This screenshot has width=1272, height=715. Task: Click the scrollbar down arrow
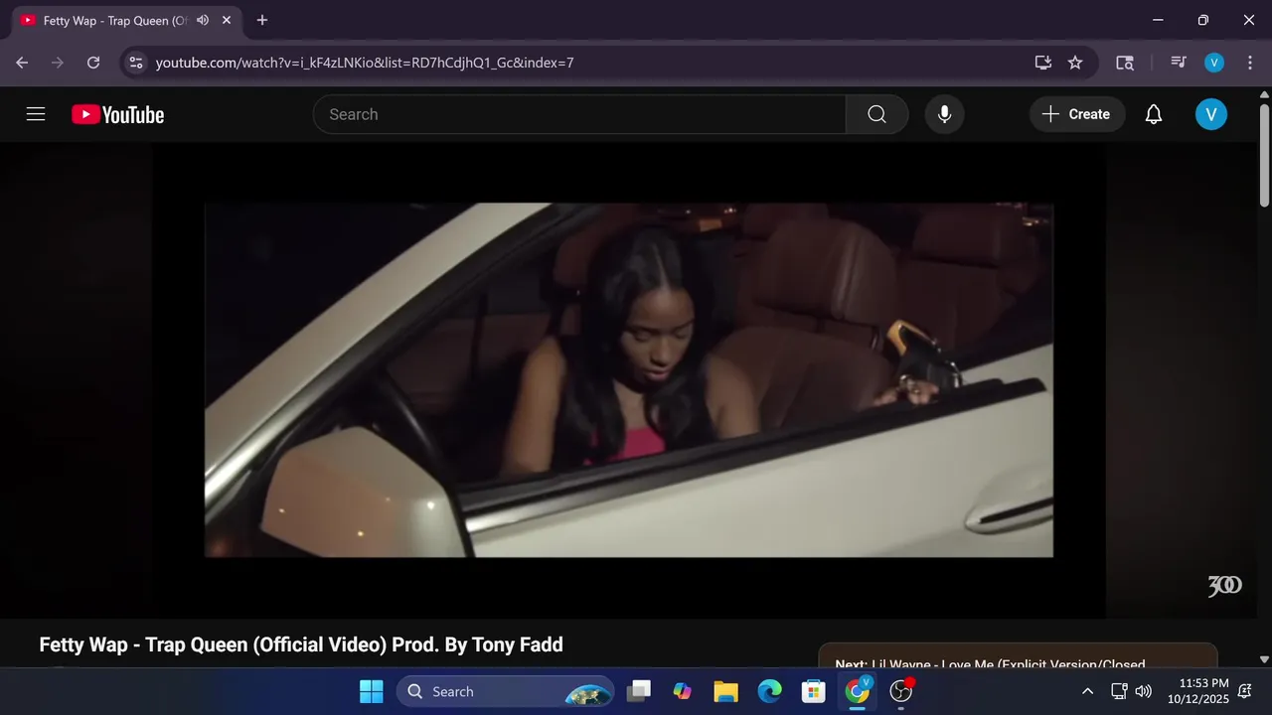pos(1264,658)
